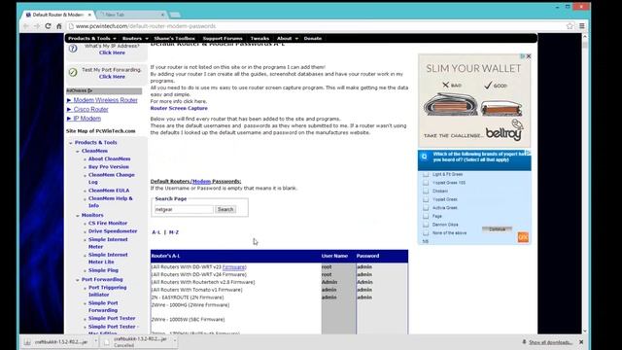Open the CS Fire Monitor tree link
The height and width of the screenshot is (350, 622).
108,223
